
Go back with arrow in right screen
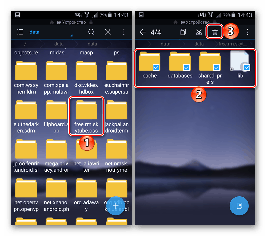click(143, 32)
